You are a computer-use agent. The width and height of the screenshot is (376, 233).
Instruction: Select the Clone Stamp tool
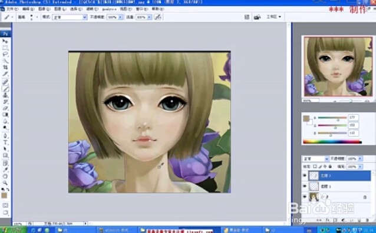tap(5, 95)
